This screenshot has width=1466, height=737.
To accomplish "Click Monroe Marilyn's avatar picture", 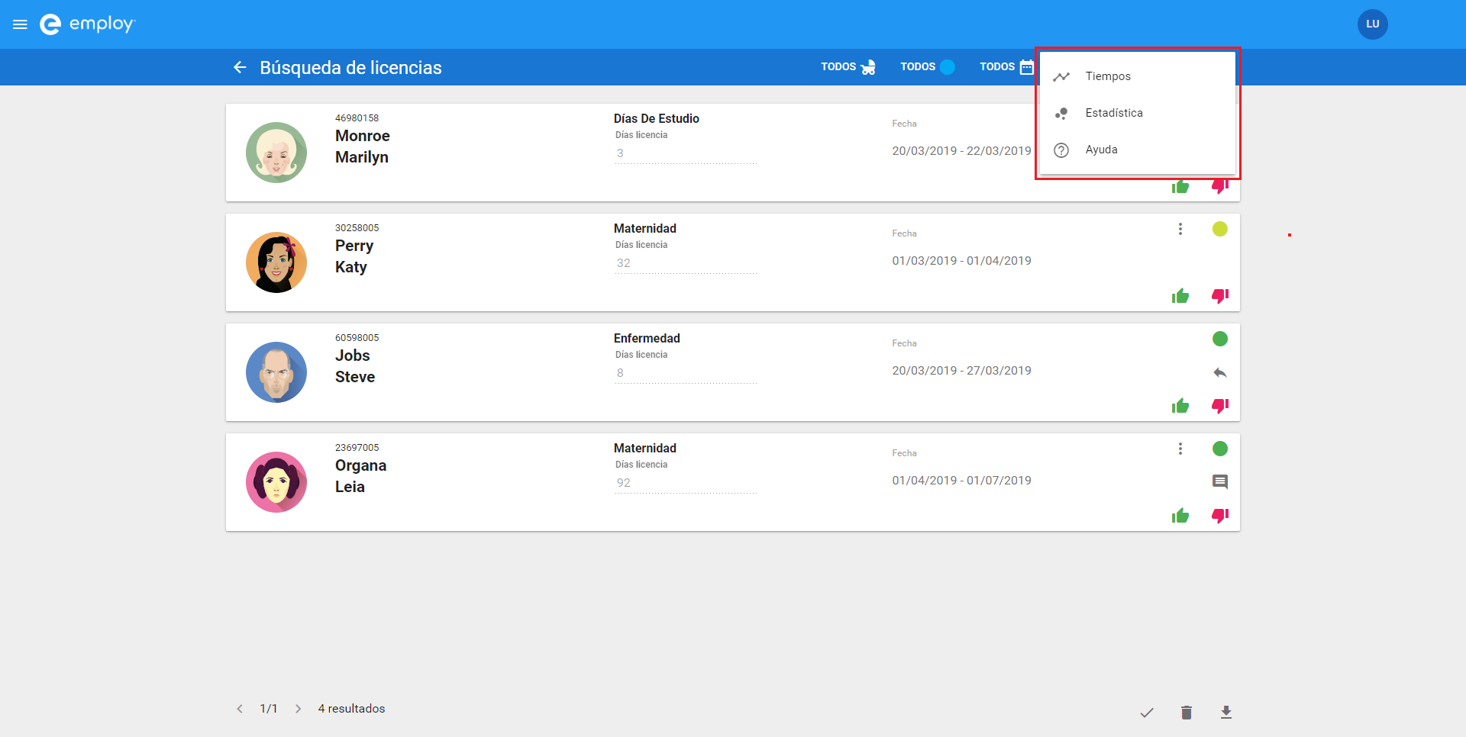I will (x=276, y=153).
